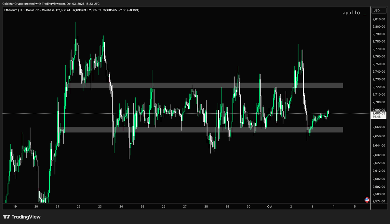
Task: Click the candle countdown timer 36:48
Action: 377,117
